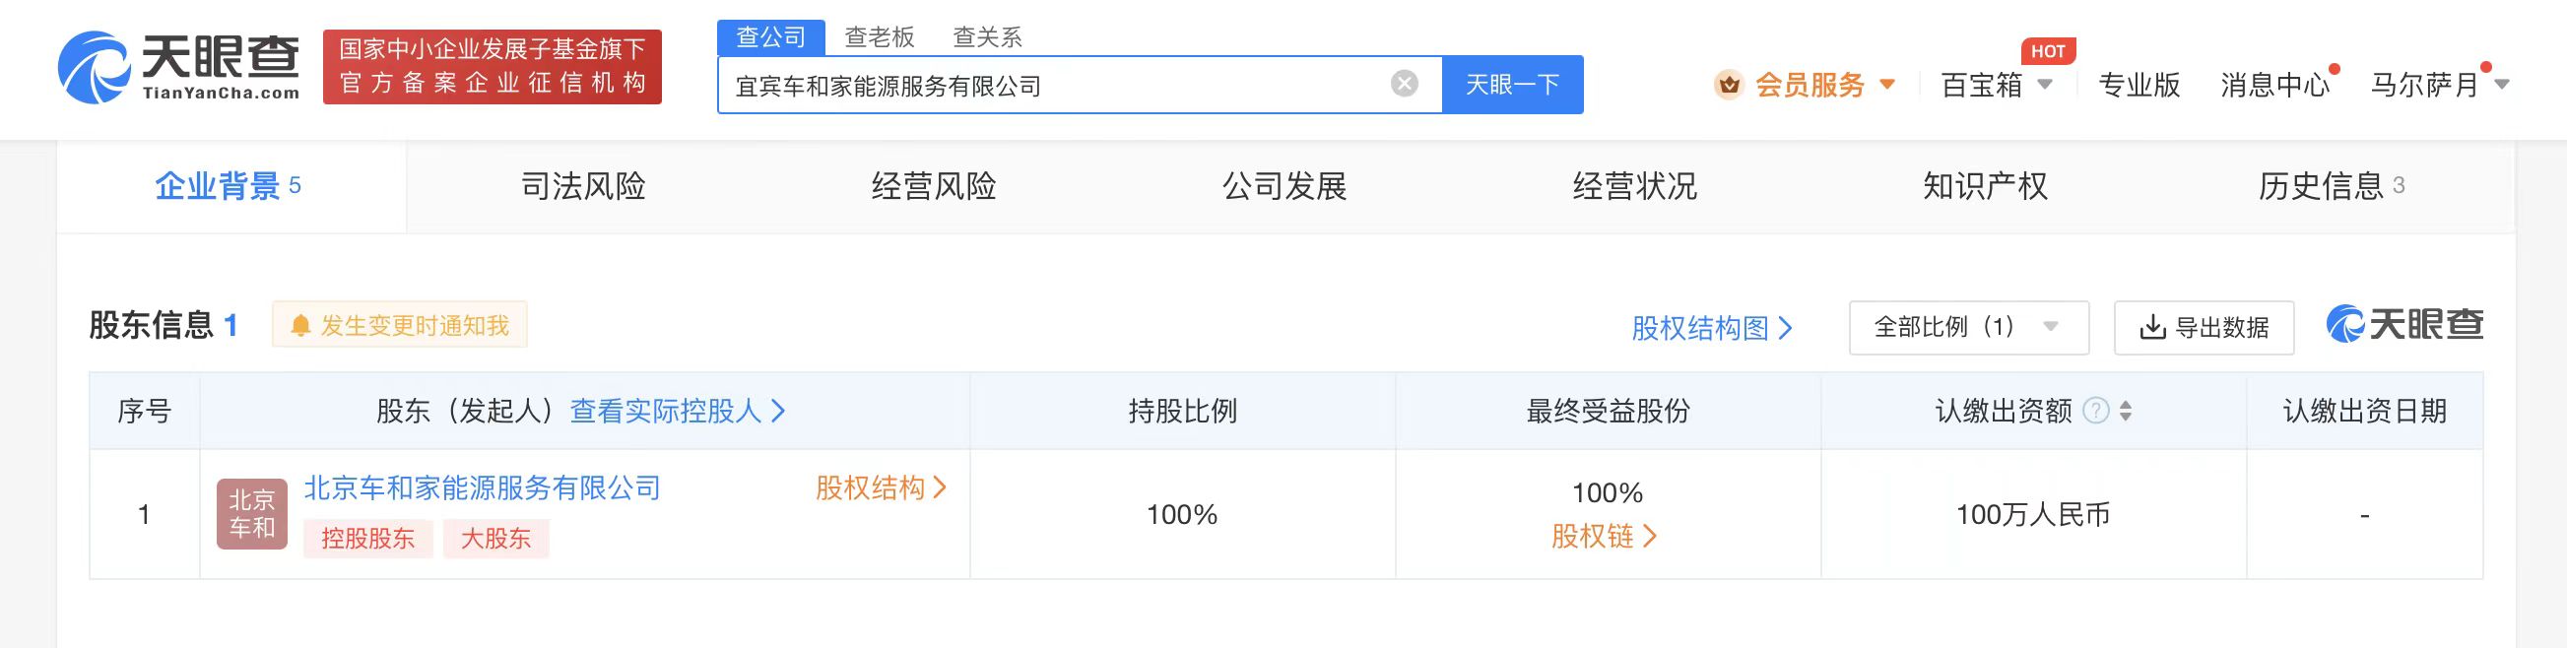The height and width of the screenshot is (648, 2567).
Task: Open the 股权结构图 link
Action: click(1712, 328)
